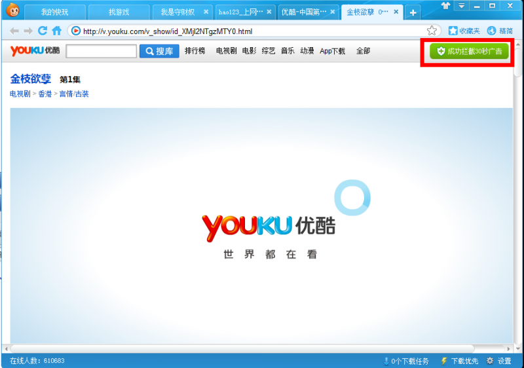
Task: Click the 搜库 search button
Action: point(159,51)
